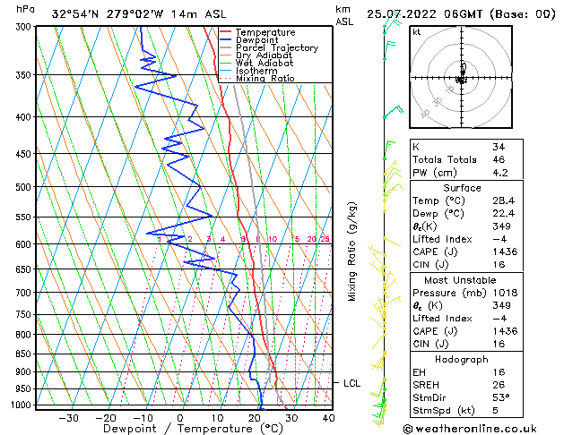The height and width of the screenshot is (435, 564).
Task: Click the 700 hPa pressure label
Action: pos(25,293)
